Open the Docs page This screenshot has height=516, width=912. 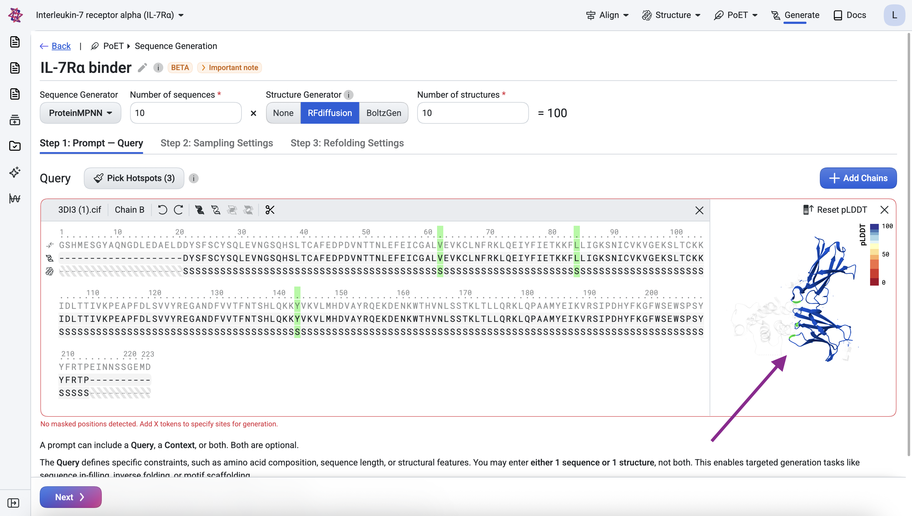[x=850, y=15]
